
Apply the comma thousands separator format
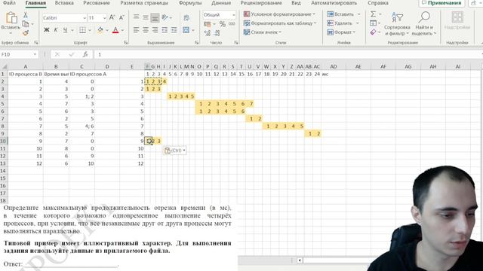point(232,23)
